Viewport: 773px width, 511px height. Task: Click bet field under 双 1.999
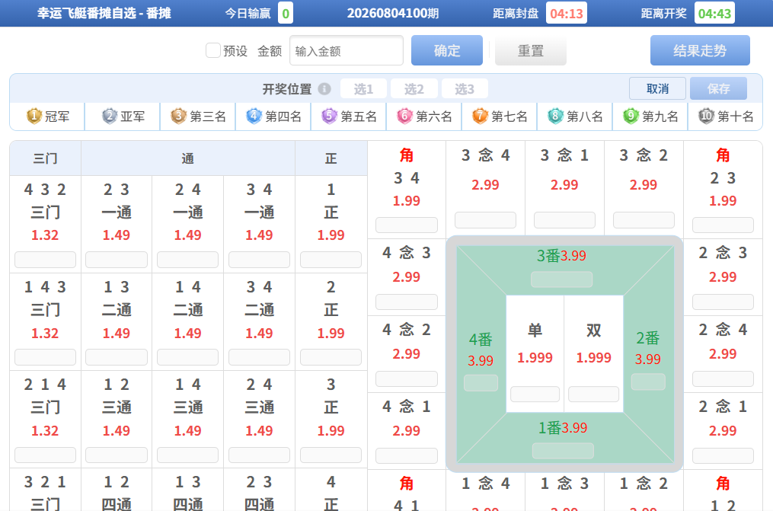pyautogui.click(x=593, y=394)
